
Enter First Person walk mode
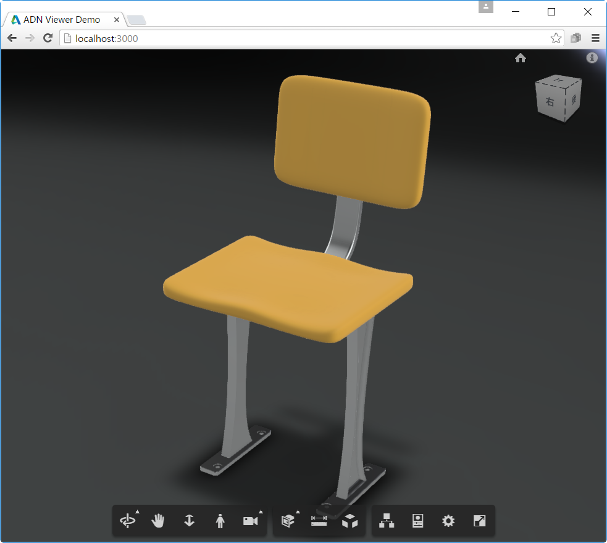tap(220, 521)
